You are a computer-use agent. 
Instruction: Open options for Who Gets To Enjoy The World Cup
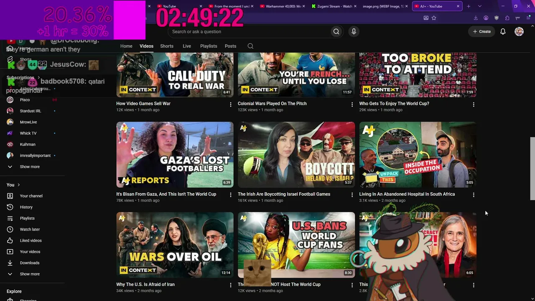[474, 105]
